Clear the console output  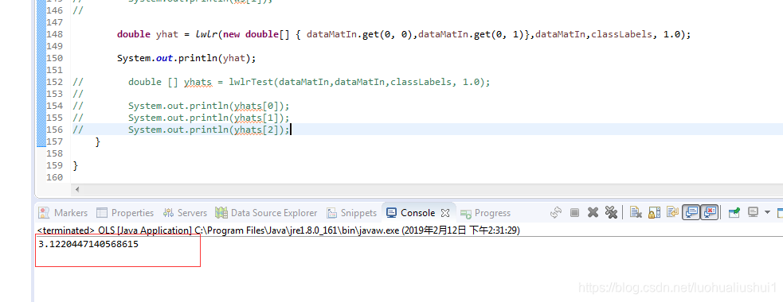(635, 213)
